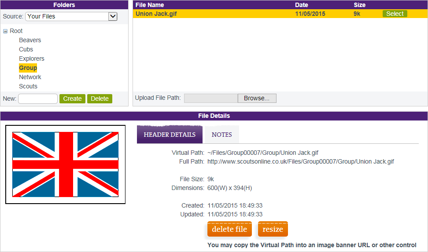Click the 11/05/2015 date cell
The image size is (428, 252).
310,14
